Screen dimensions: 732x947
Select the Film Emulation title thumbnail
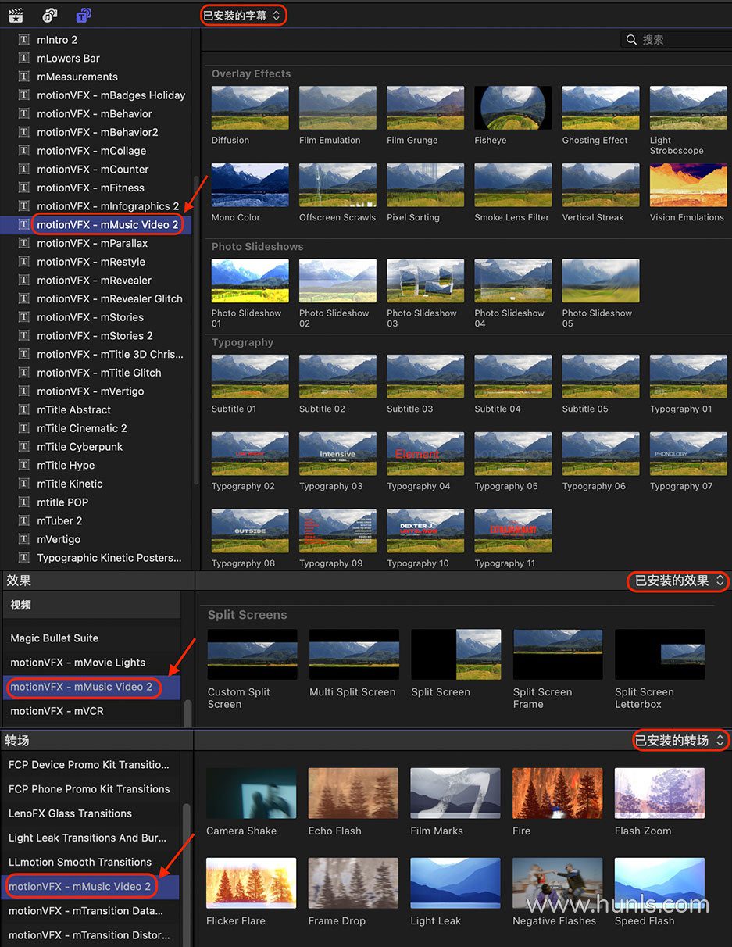click(337, 108)
